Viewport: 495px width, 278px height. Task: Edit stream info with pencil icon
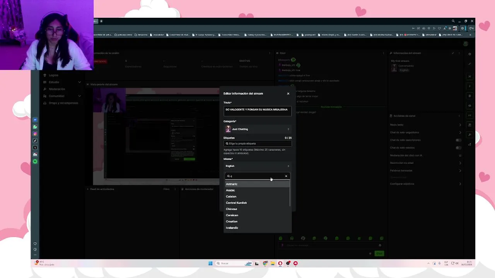pos(453,53)
